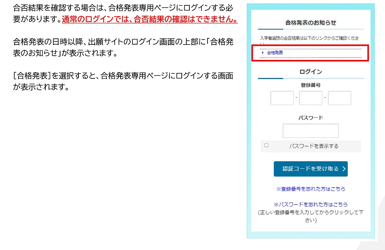This screenshot has width=385, height=250.
Task: Click the middle 登録番号 input box
Action: (x=311, y=98)
